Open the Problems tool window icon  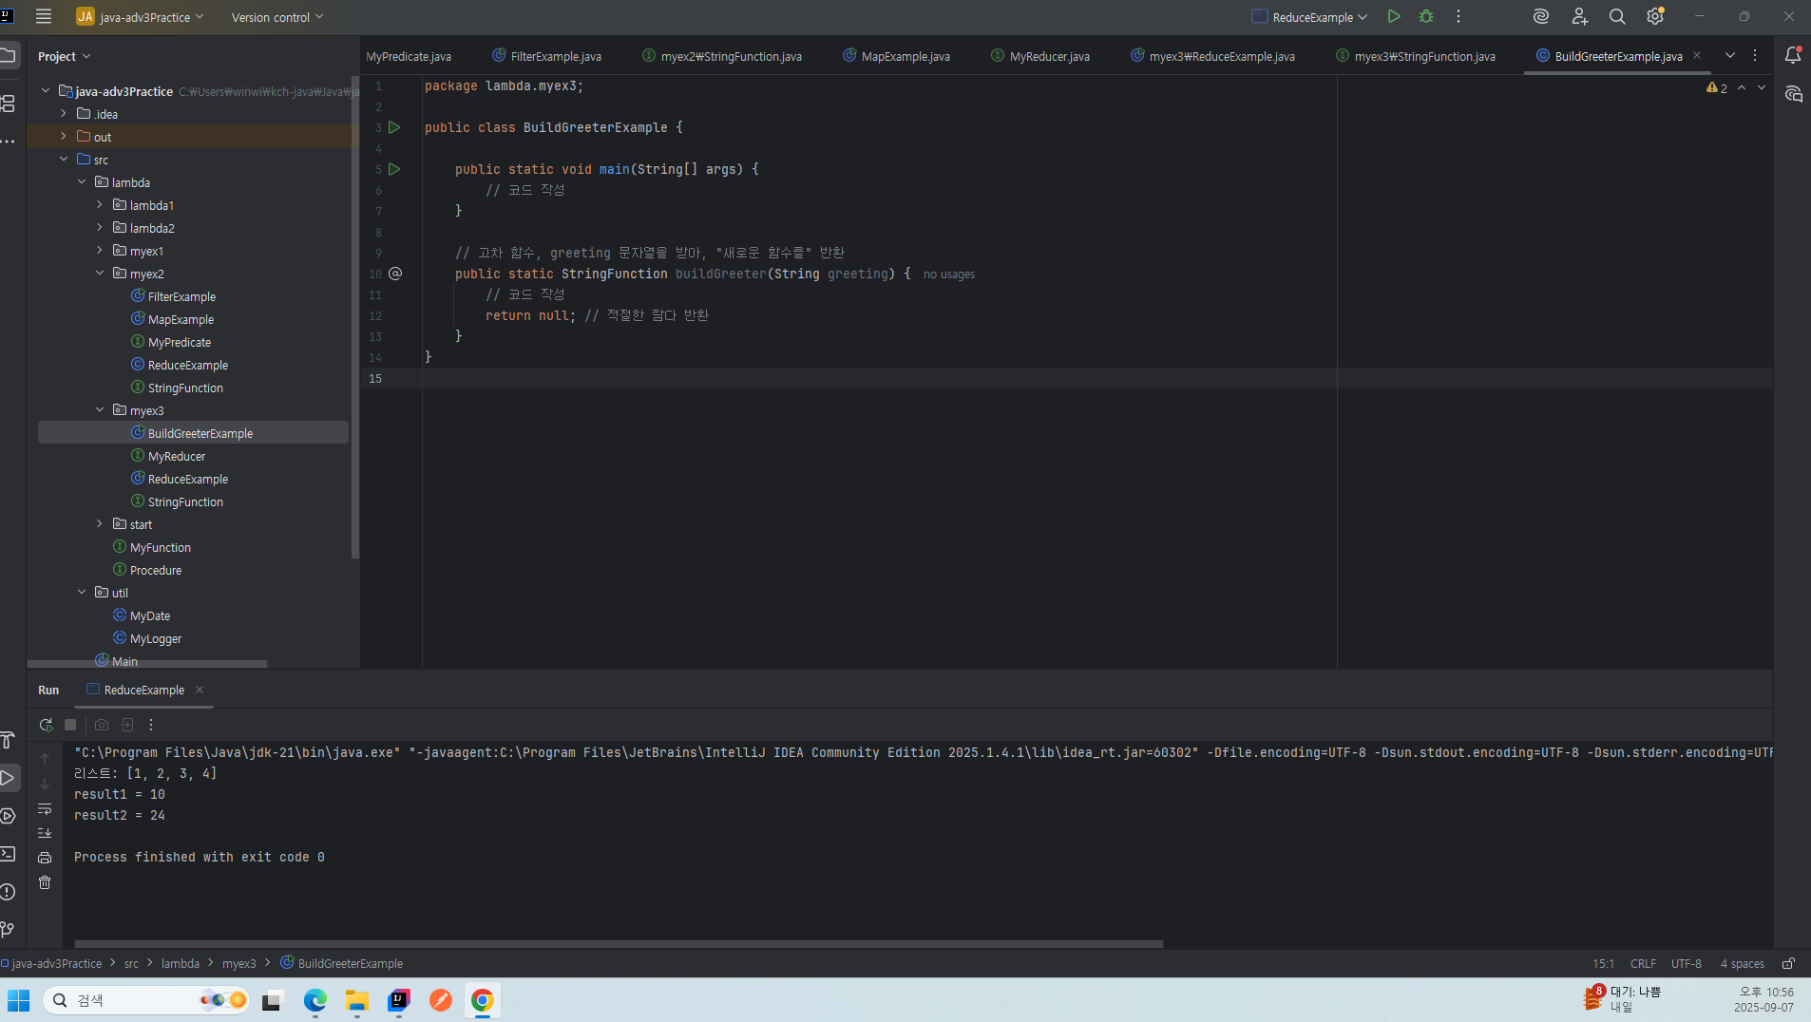(x=9, y=892)
